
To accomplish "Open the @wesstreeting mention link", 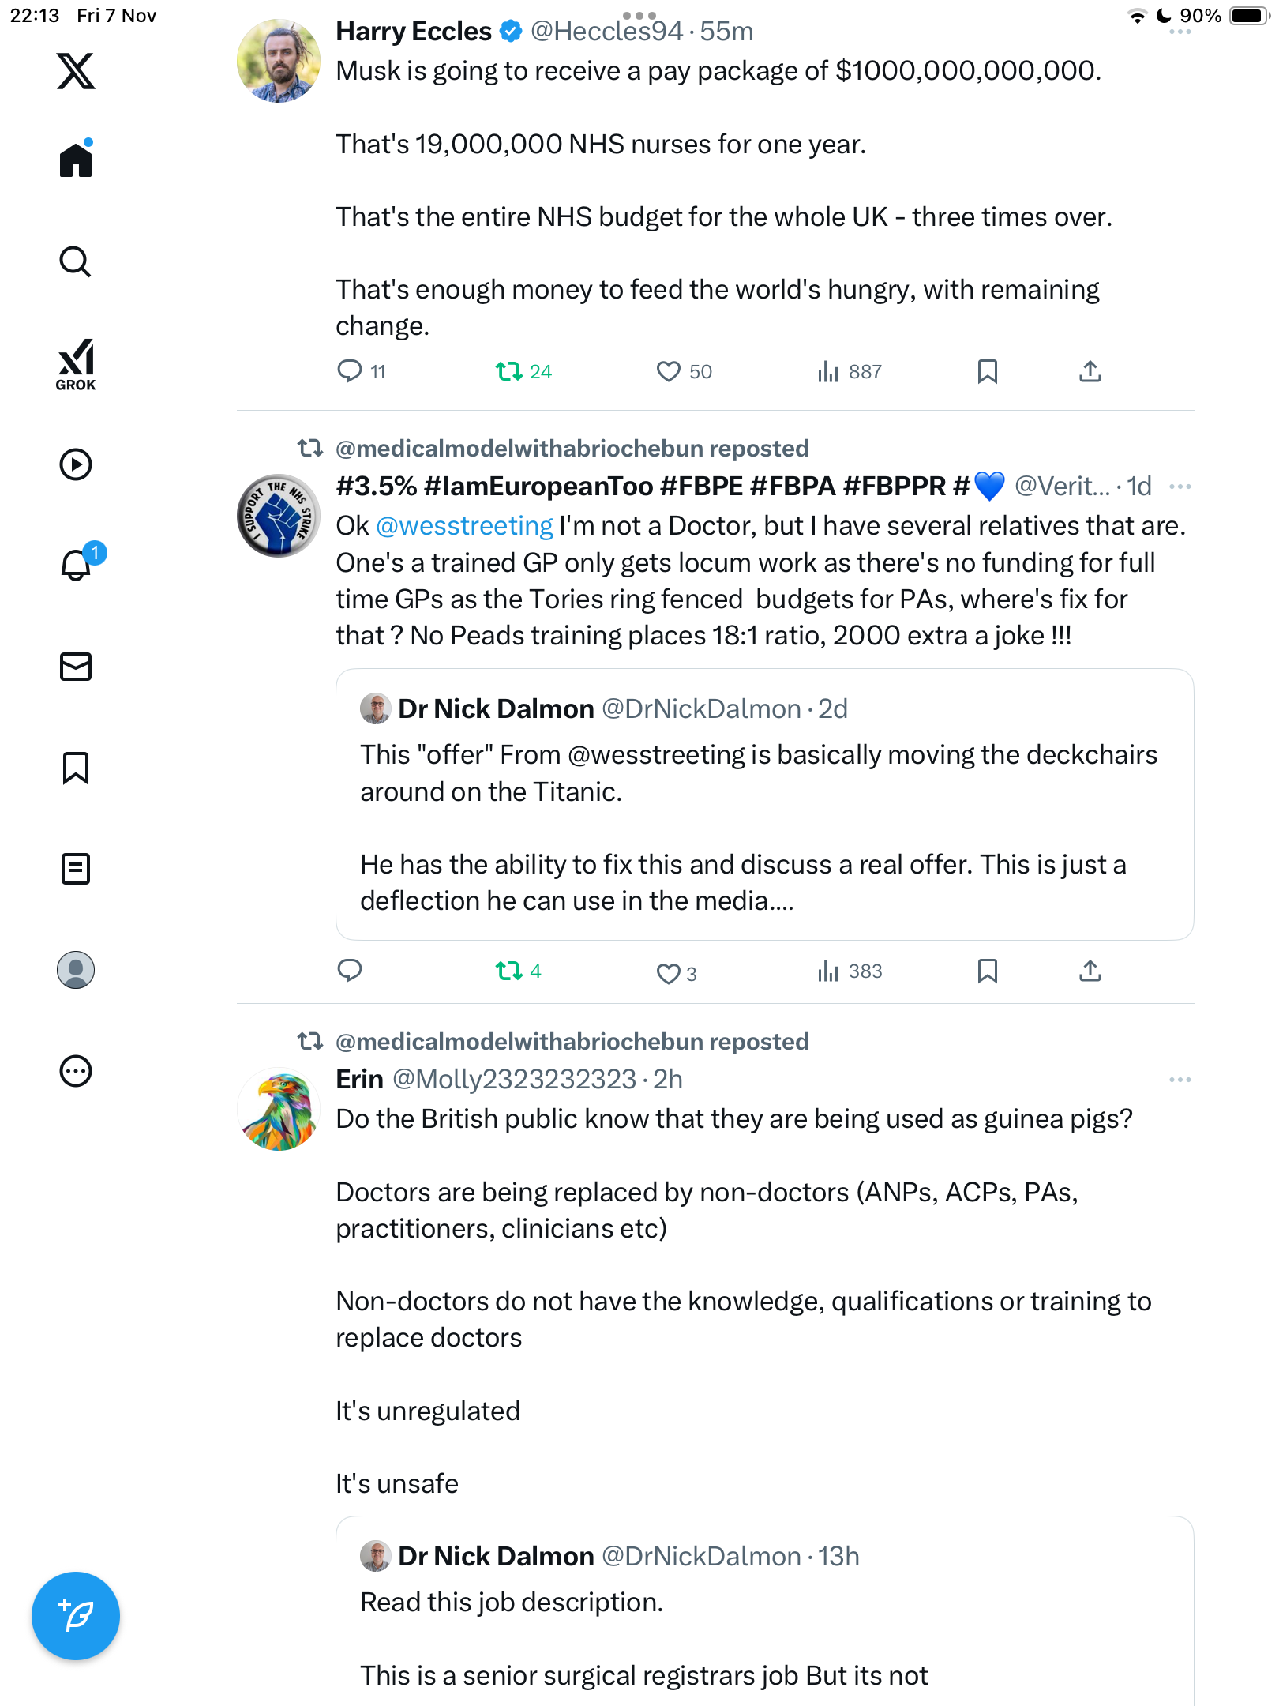I will (464, 526).
